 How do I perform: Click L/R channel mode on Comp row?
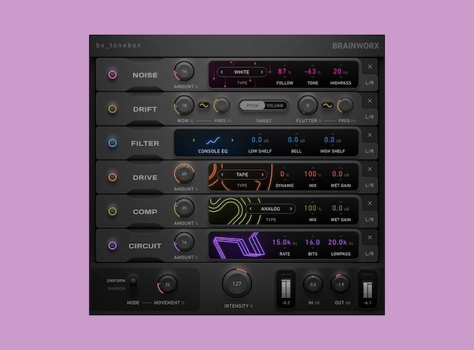(370, 220)
